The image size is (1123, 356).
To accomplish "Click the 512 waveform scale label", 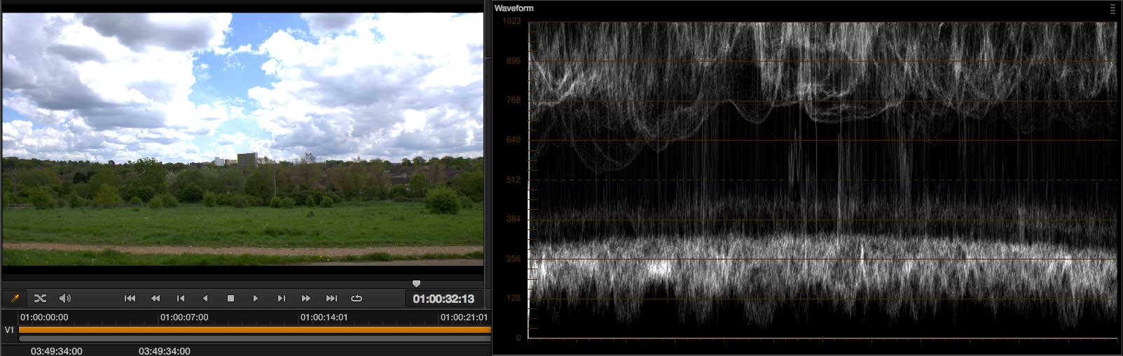I will [x=514, y=180].
